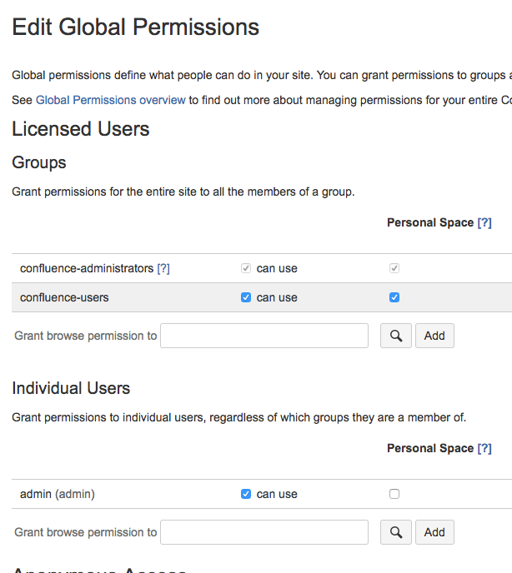Open Personal Space help in Groups section
The height and width of the screenshot is (573, 512).
click(x=484, y=222)
